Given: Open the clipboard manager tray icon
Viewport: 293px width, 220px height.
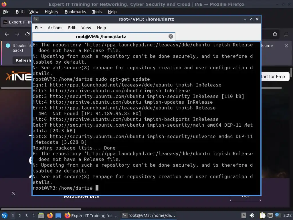Looking at the screenshot, I should [x=263, y=215].
